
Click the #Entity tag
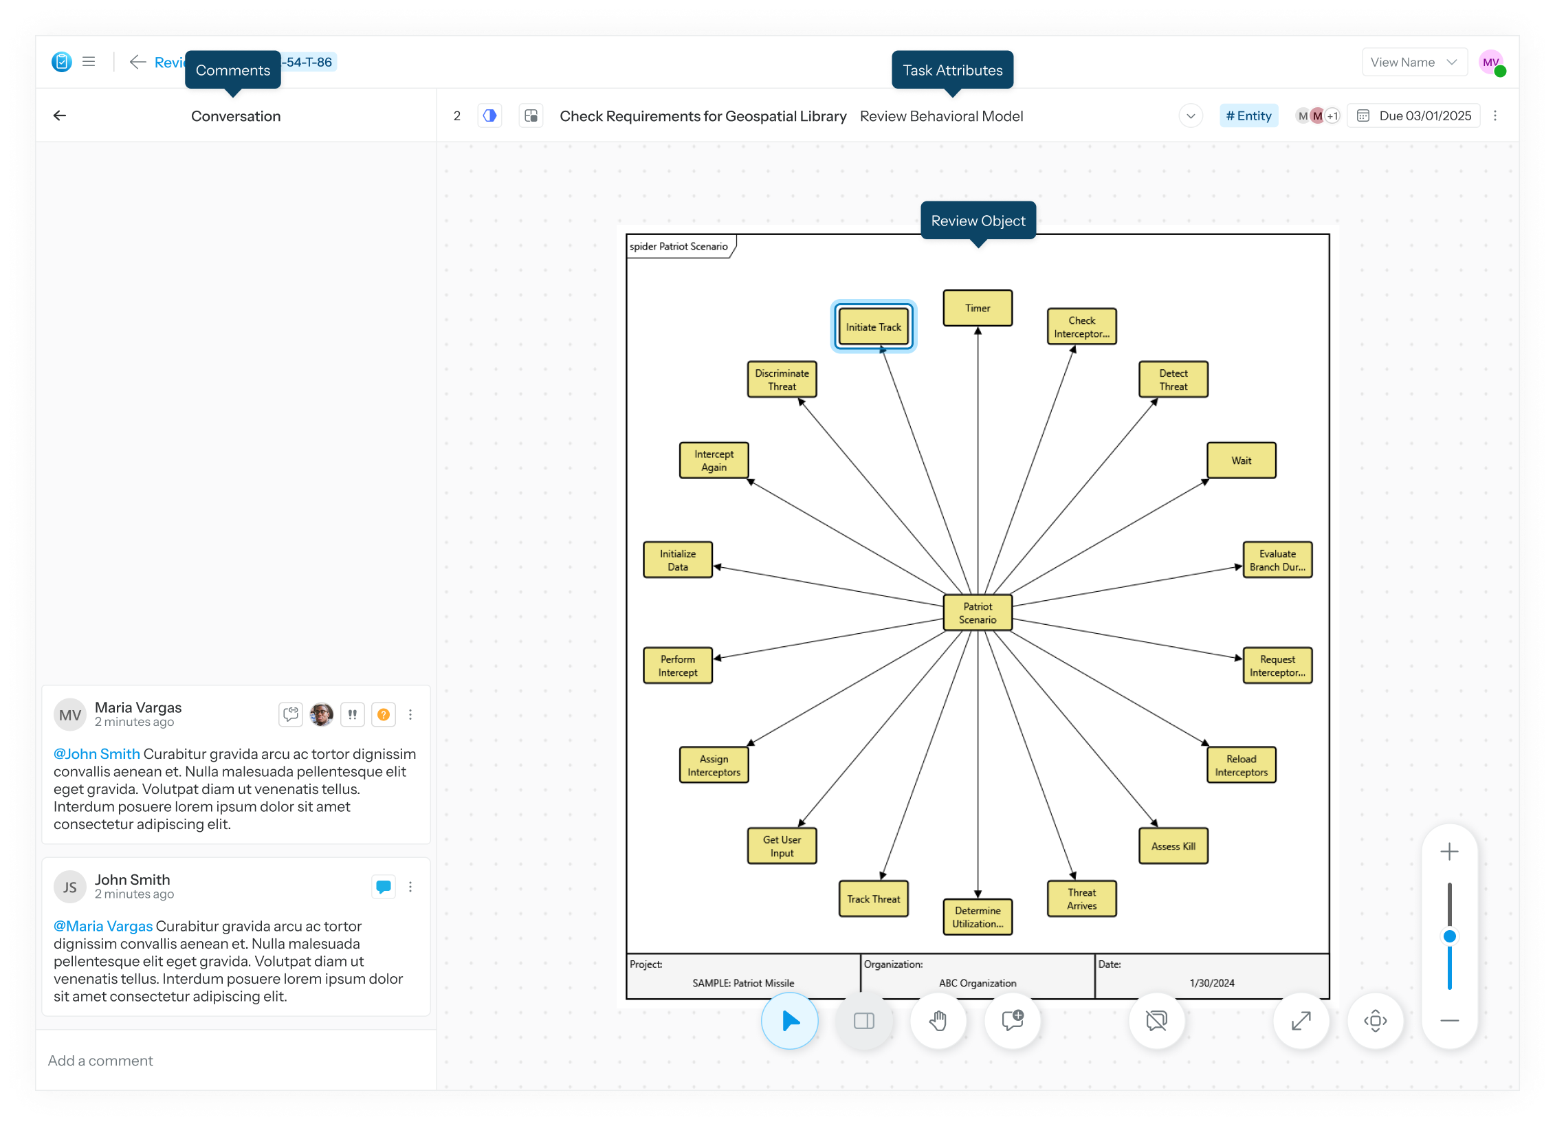1248,116
